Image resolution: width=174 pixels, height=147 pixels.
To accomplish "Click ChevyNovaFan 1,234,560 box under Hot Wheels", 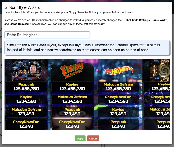I will click(x=118, y=99).
